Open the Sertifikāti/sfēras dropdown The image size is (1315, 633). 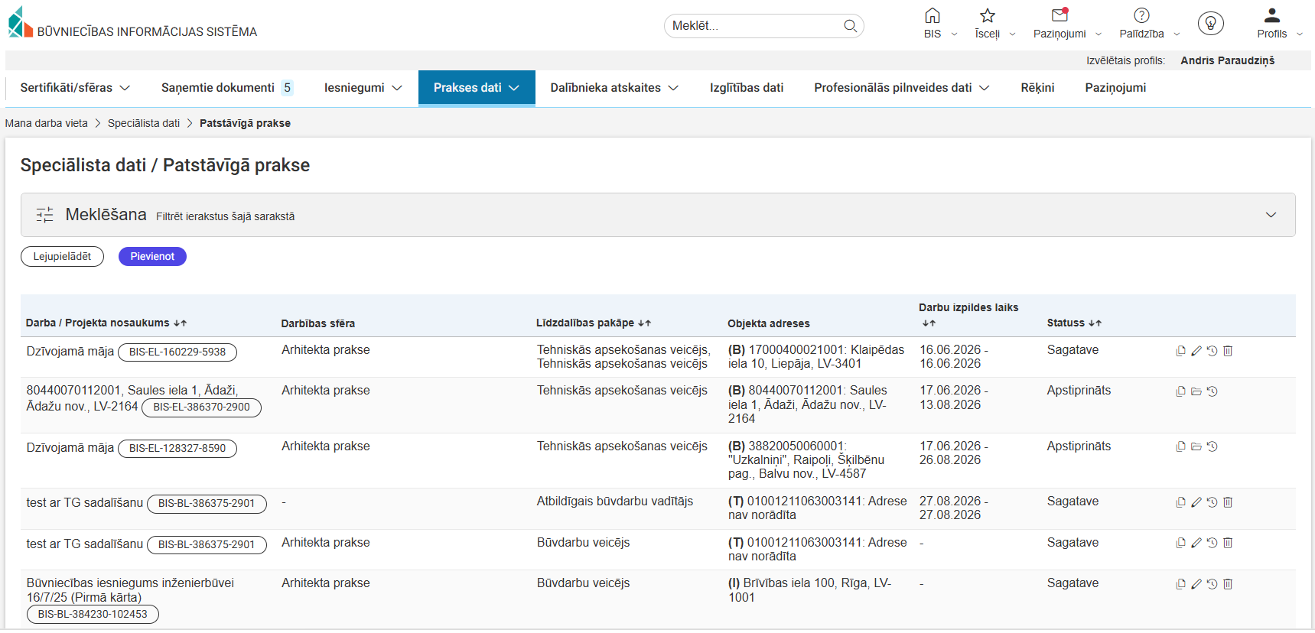75,88
